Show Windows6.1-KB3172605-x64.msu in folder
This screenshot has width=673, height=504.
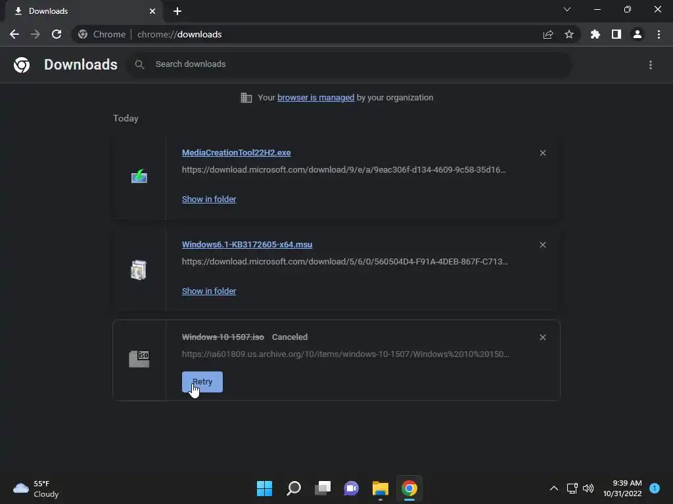point(209,291)
